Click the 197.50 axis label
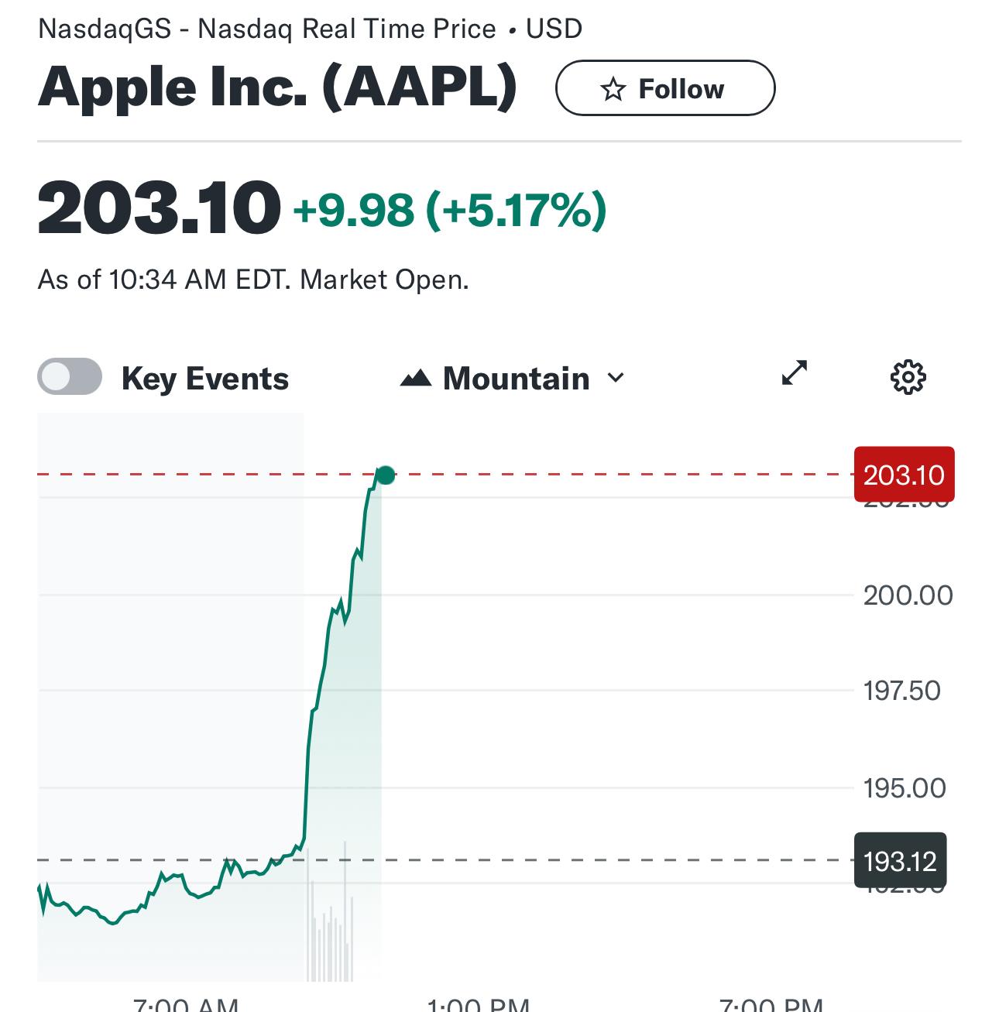 (902, 691)
